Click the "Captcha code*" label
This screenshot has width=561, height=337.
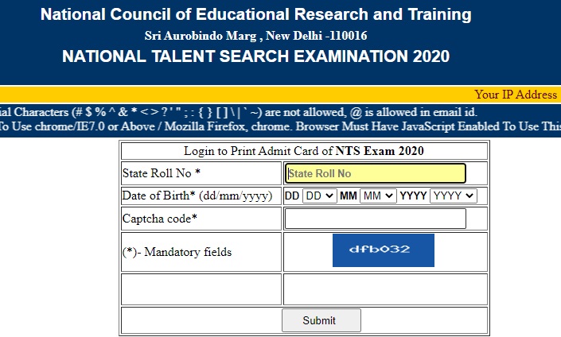(160, 219)
